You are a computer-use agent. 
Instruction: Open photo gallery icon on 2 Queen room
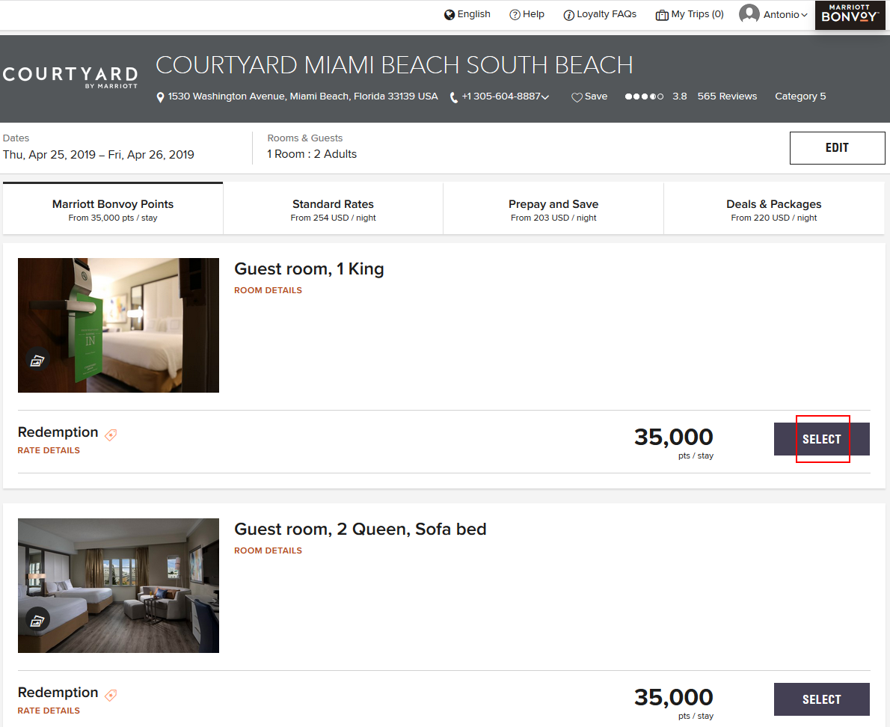[37, 620]
